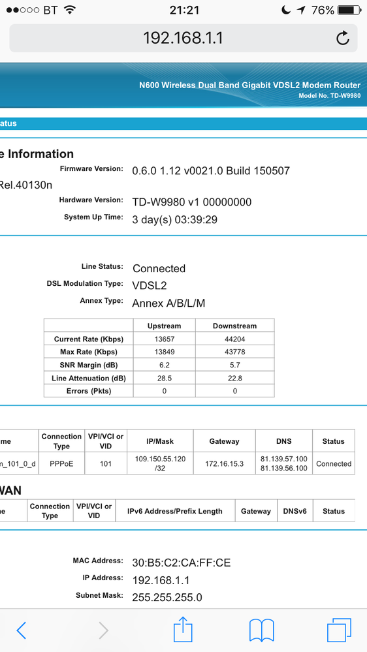Tap the Connected status cell in WAN table

pos(334,463)
